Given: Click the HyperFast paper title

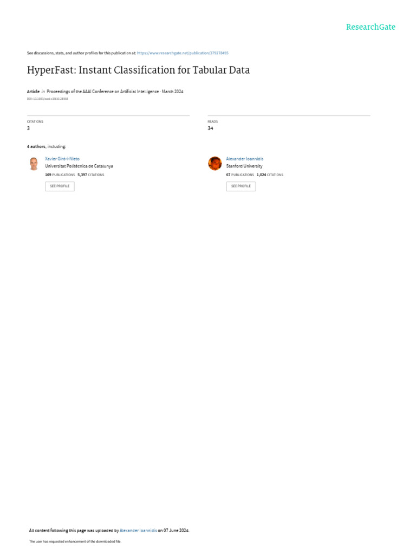Looking at the screenshot, I should coord(138,70).
